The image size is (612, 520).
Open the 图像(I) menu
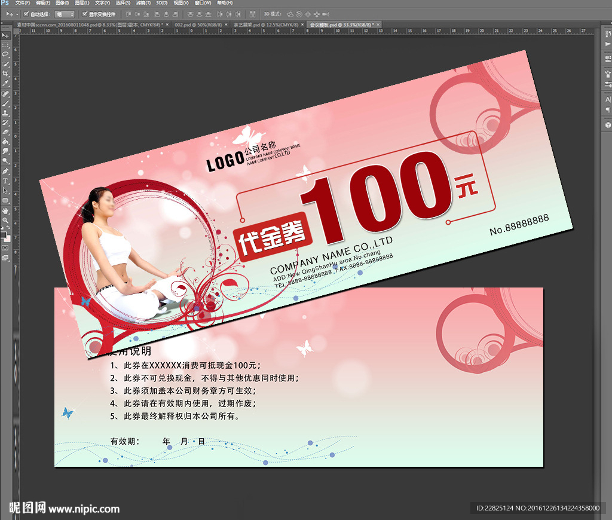62,3
